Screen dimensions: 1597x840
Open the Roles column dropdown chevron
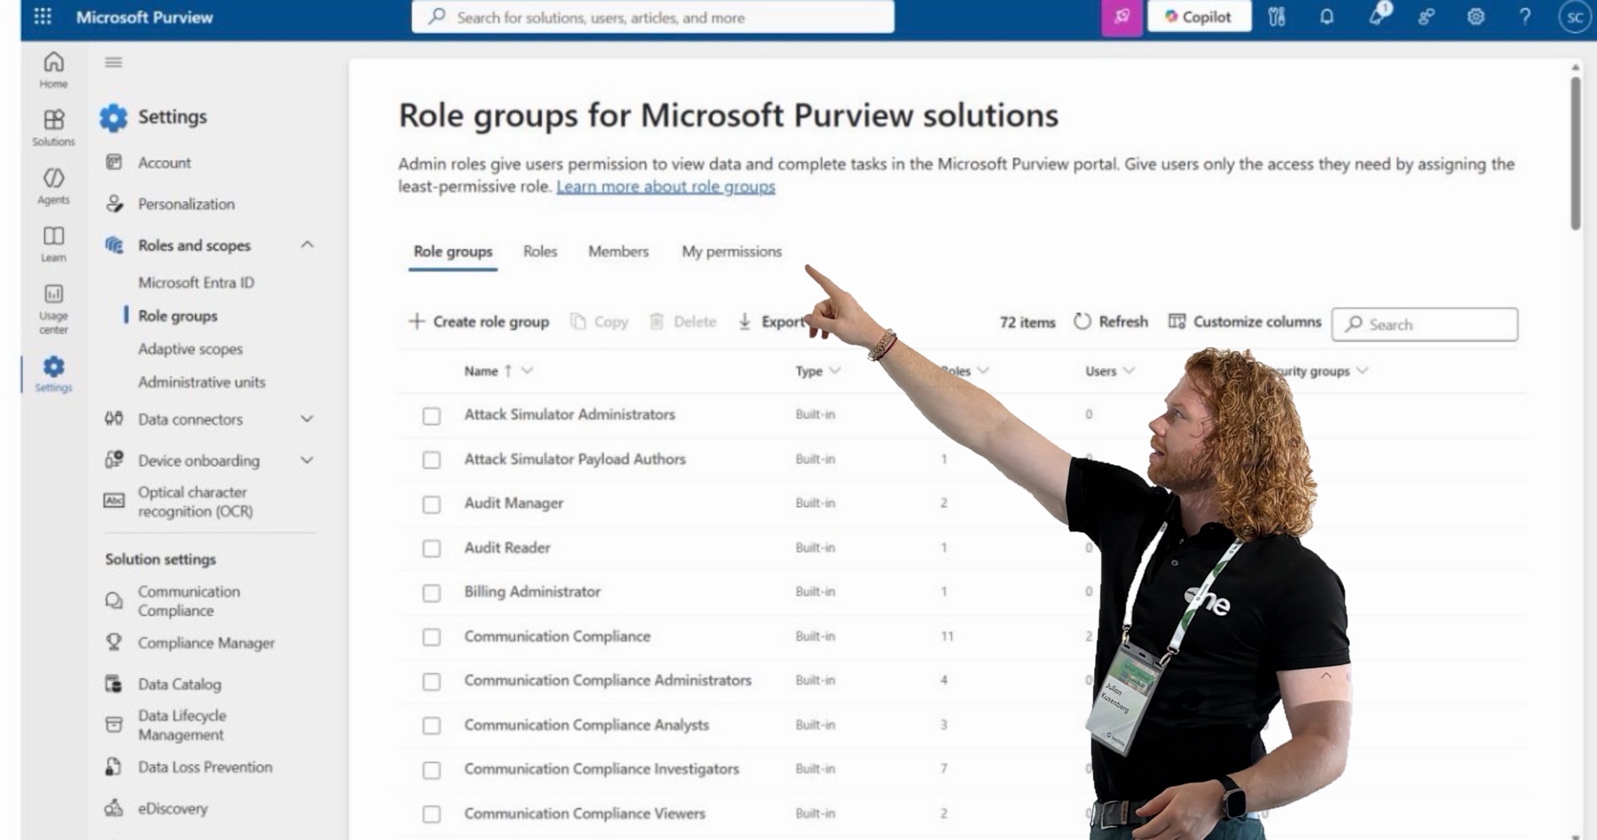click(984, 370)
